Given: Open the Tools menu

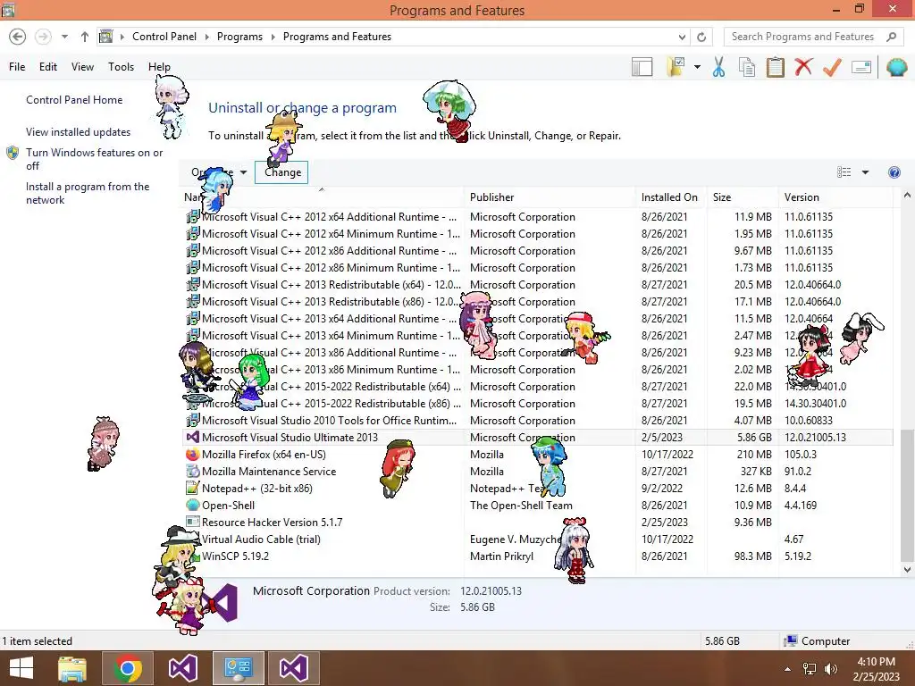Looking at the screenshot, I should click(x=121, y=67).
